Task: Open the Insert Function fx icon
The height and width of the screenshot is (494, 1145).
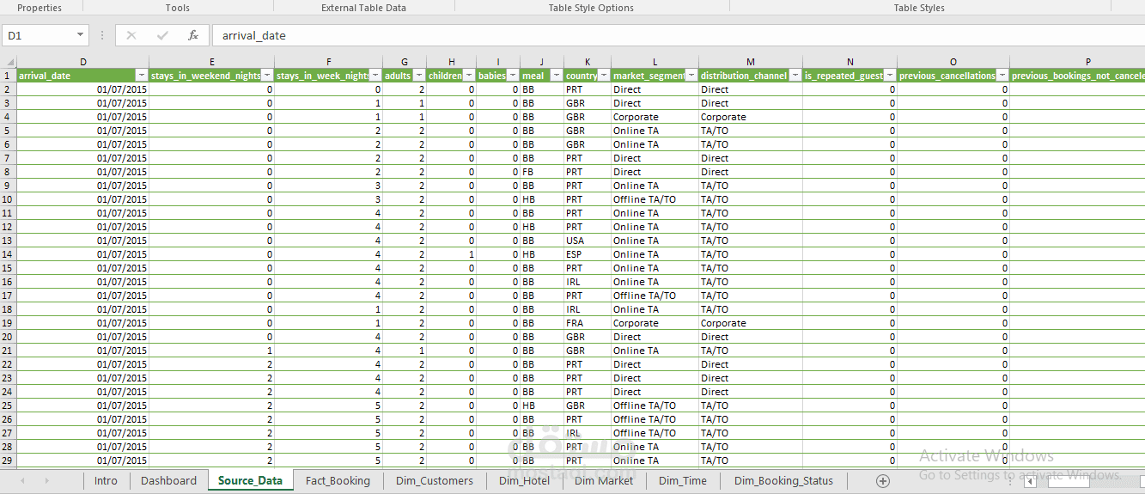Action: [193, 35]
